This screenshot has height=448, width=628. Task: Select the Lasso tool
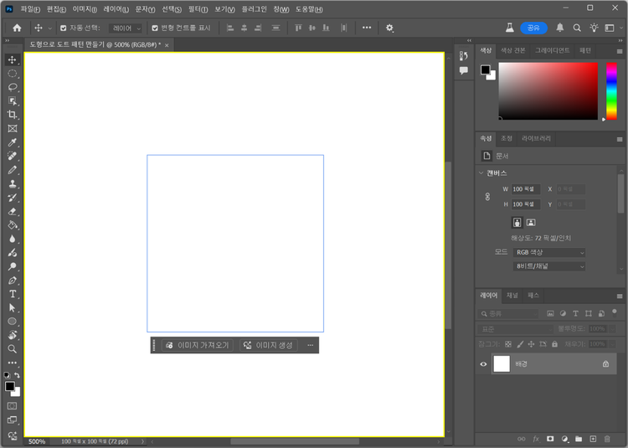coord(13,87)
